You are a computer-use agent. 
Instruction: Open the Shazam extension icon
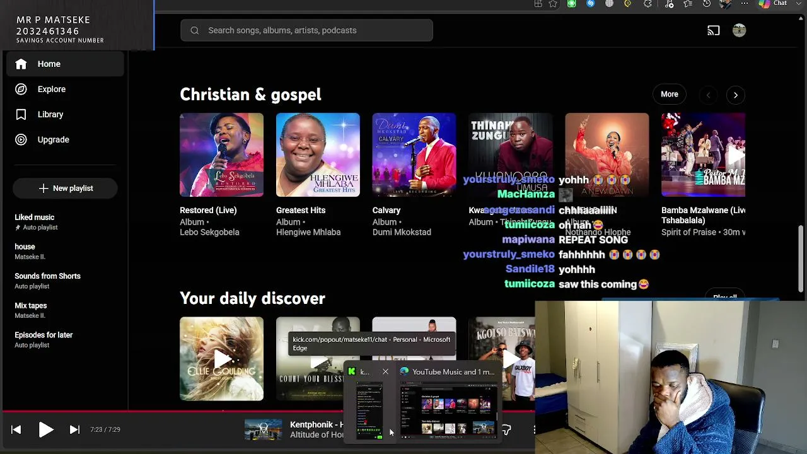tap(590, 4)
